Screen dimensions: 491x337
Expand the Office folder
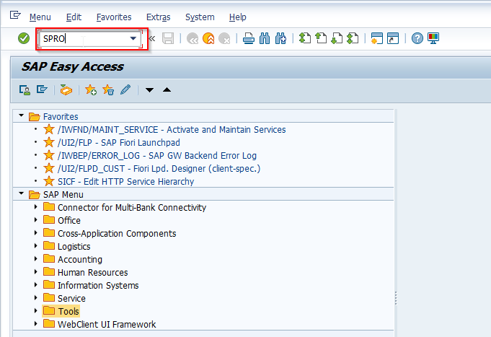(36, 220)
